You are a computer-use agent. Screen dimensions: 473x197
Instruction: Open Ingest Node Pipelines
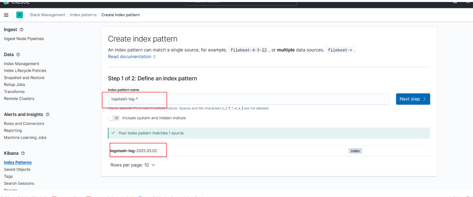24,39
